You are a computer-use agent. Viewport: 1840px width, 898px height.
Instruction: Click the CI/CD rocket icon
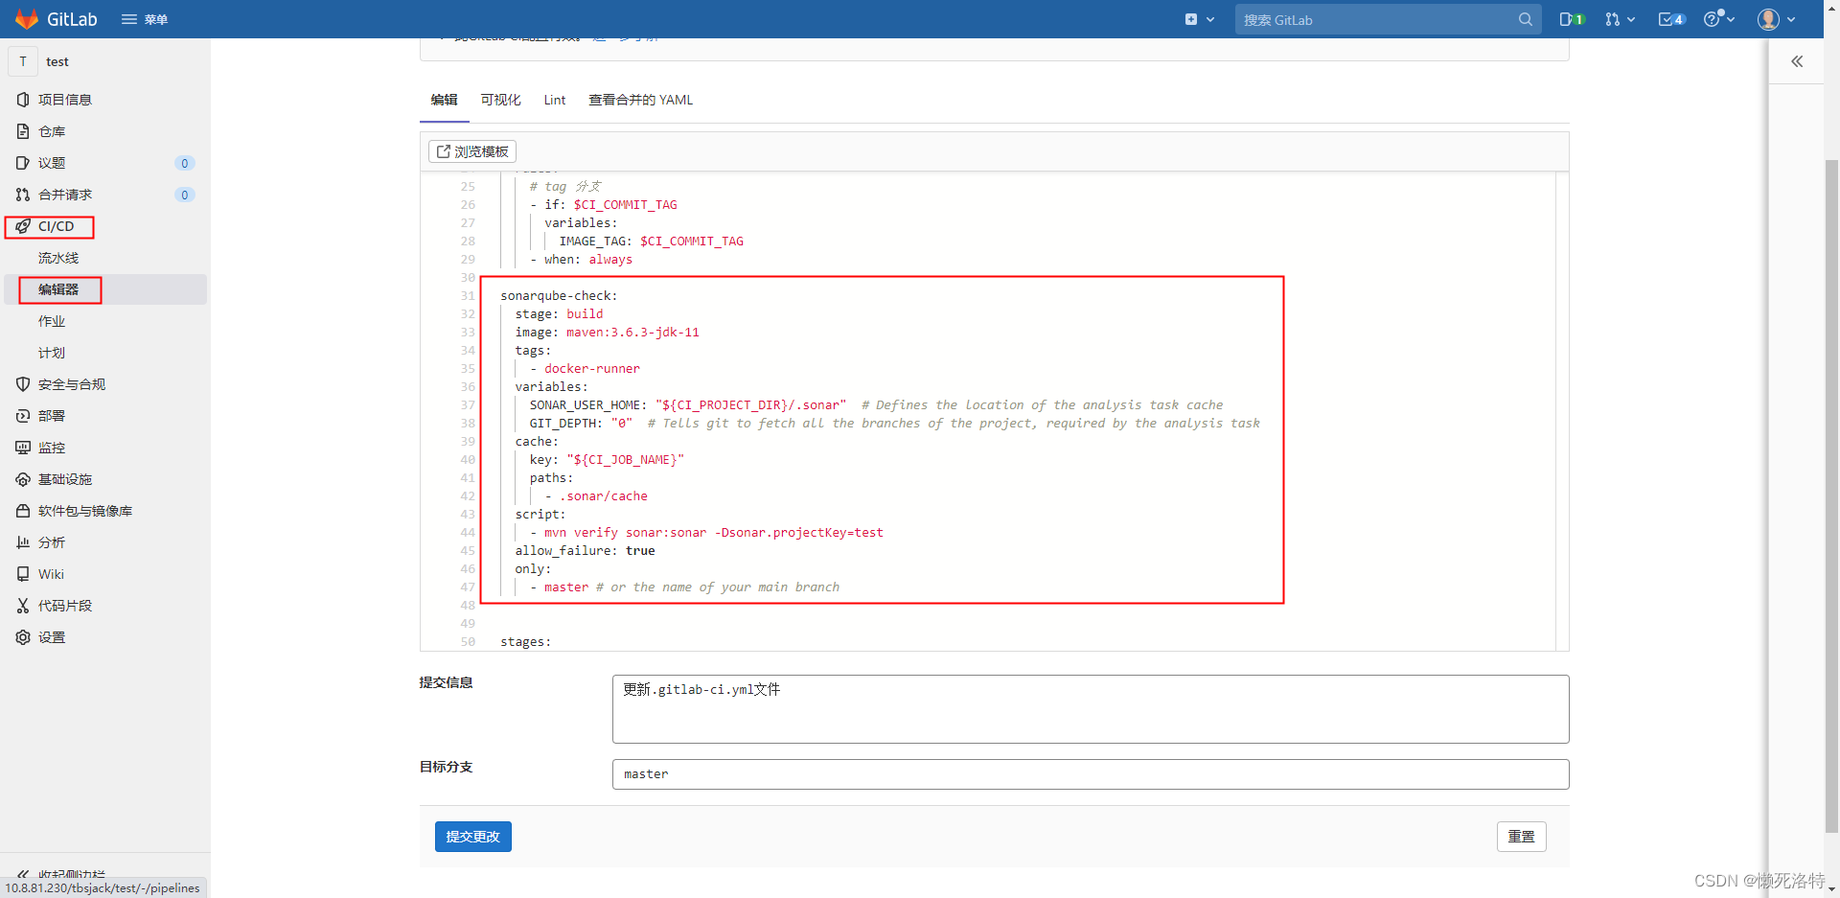[x=23, y=226]
